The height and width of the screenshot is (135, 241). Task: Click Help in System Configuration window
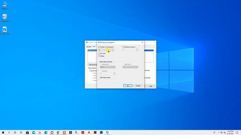point(151,86)
